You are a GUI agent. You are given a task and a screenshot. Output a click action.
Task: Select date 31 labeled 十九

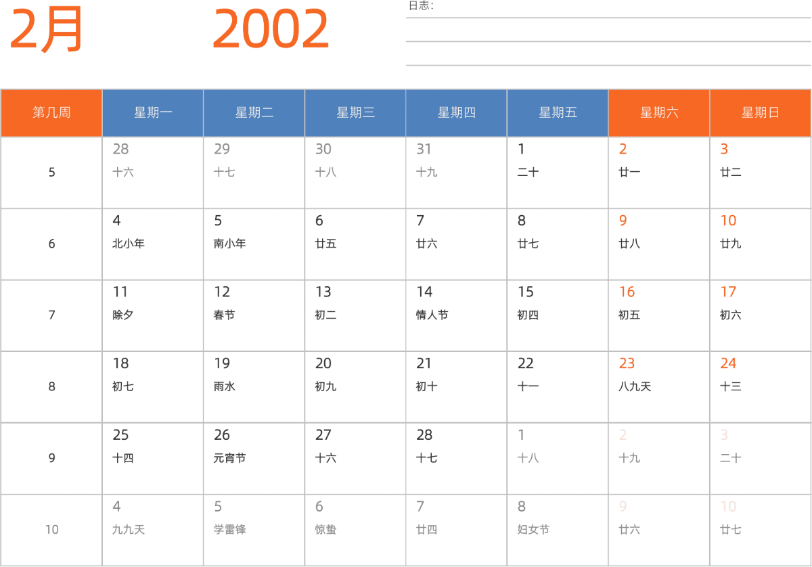point(457,173)
